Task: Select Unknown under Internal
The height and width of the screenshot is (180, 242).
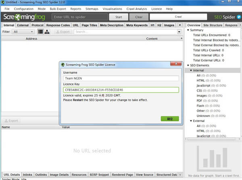Action: (x=211, y=116)
